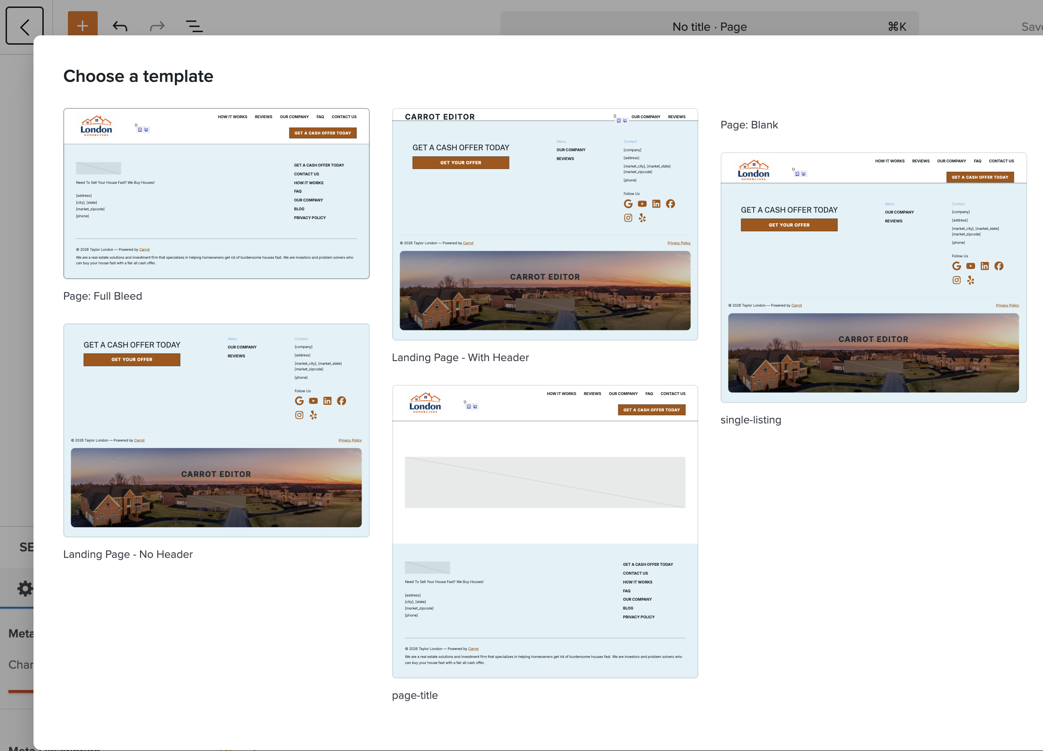The width and height of the screenshot is (1043, 751).
Task: Click Landing Page - With Header label
Action: coord(460,357)
